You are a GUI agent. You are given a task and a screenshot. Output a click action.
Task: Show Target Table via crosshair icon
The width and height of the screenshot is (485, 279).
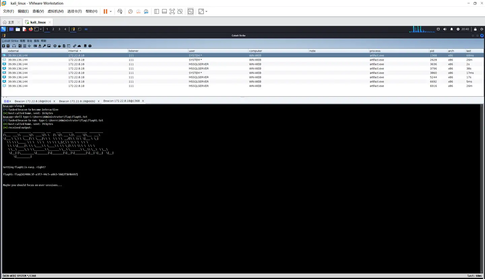tap(29, 46)
